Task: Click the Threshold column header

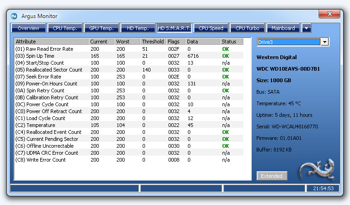Action: [153, 42]
